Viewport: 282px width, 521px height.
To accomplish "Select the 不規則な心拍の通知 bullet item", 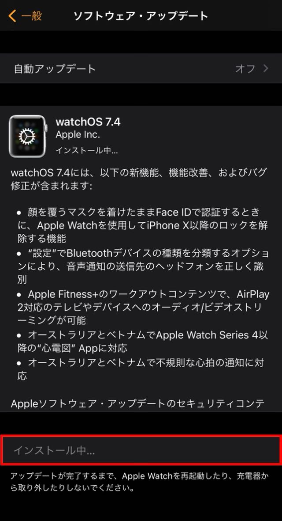I will tap(141, 369).
